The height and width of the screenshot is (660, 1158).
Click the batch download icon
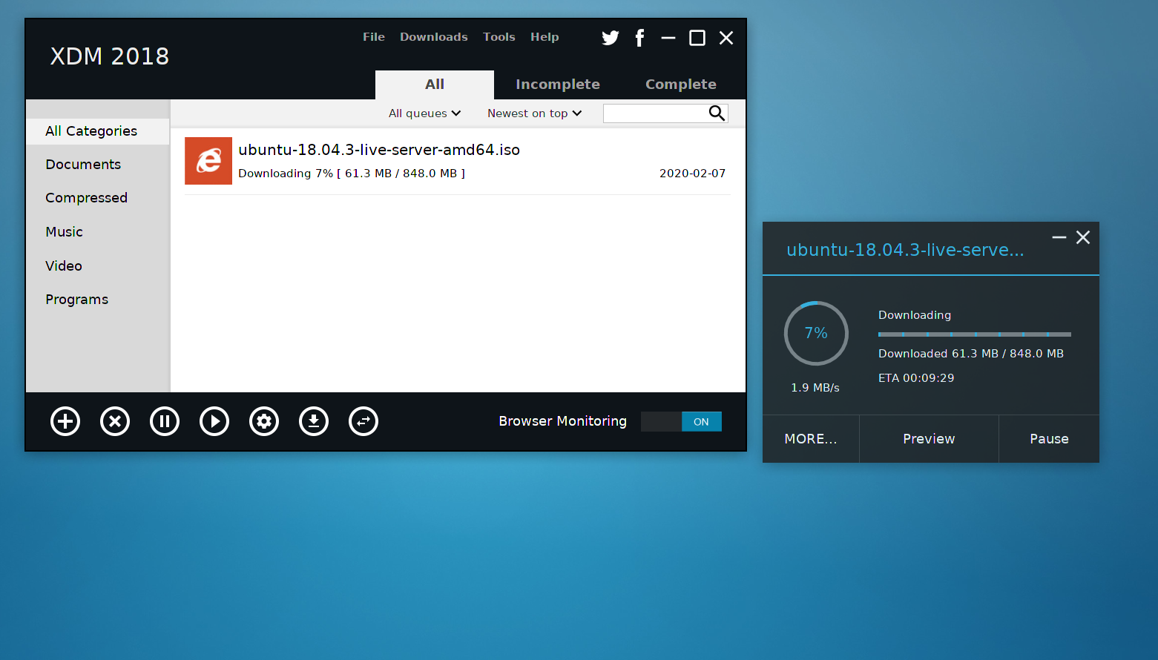point(314,421)
